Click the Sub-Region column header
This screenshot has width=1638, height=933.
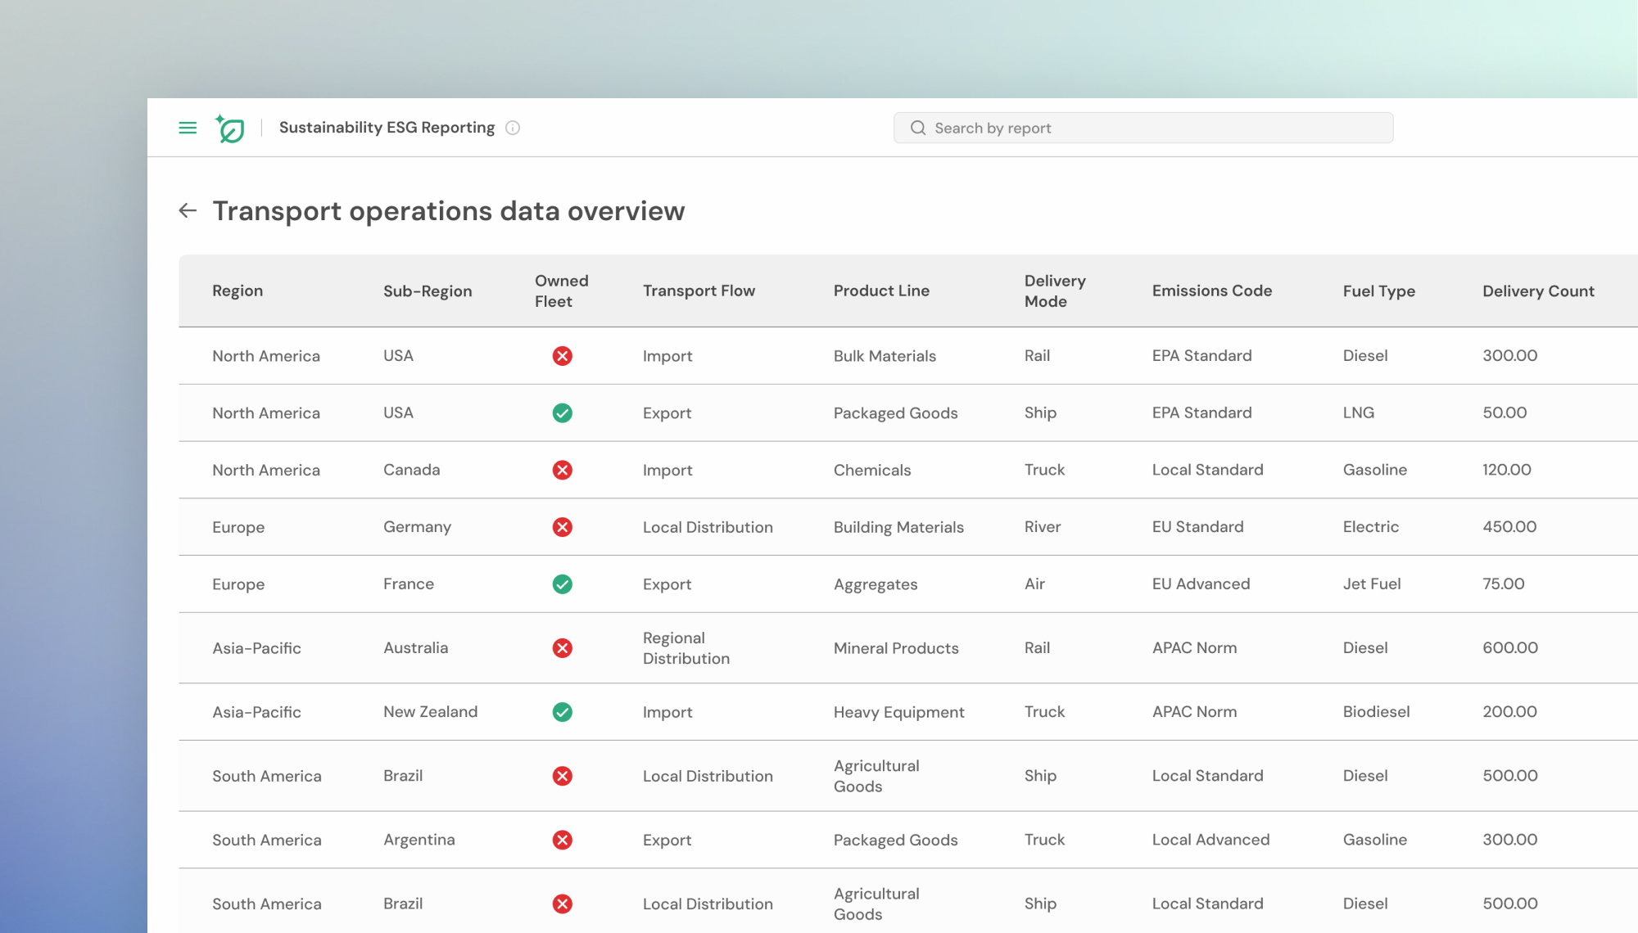[x=428, y=291]
